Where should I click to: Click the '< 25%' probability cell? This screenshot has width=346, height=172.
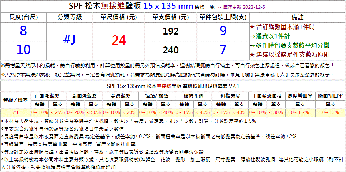coord(58,112)
